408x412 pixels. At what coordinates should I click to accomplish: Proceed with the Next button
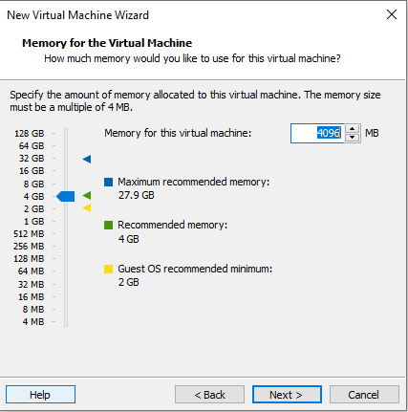coord(287,395)
